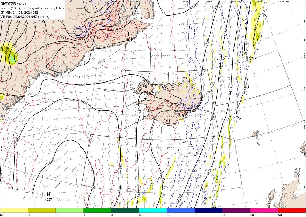The width and height of the screenshot is (306, 217).
Task: Pick the cyan 5 mm legend swatch
Action: click(153, 210)
